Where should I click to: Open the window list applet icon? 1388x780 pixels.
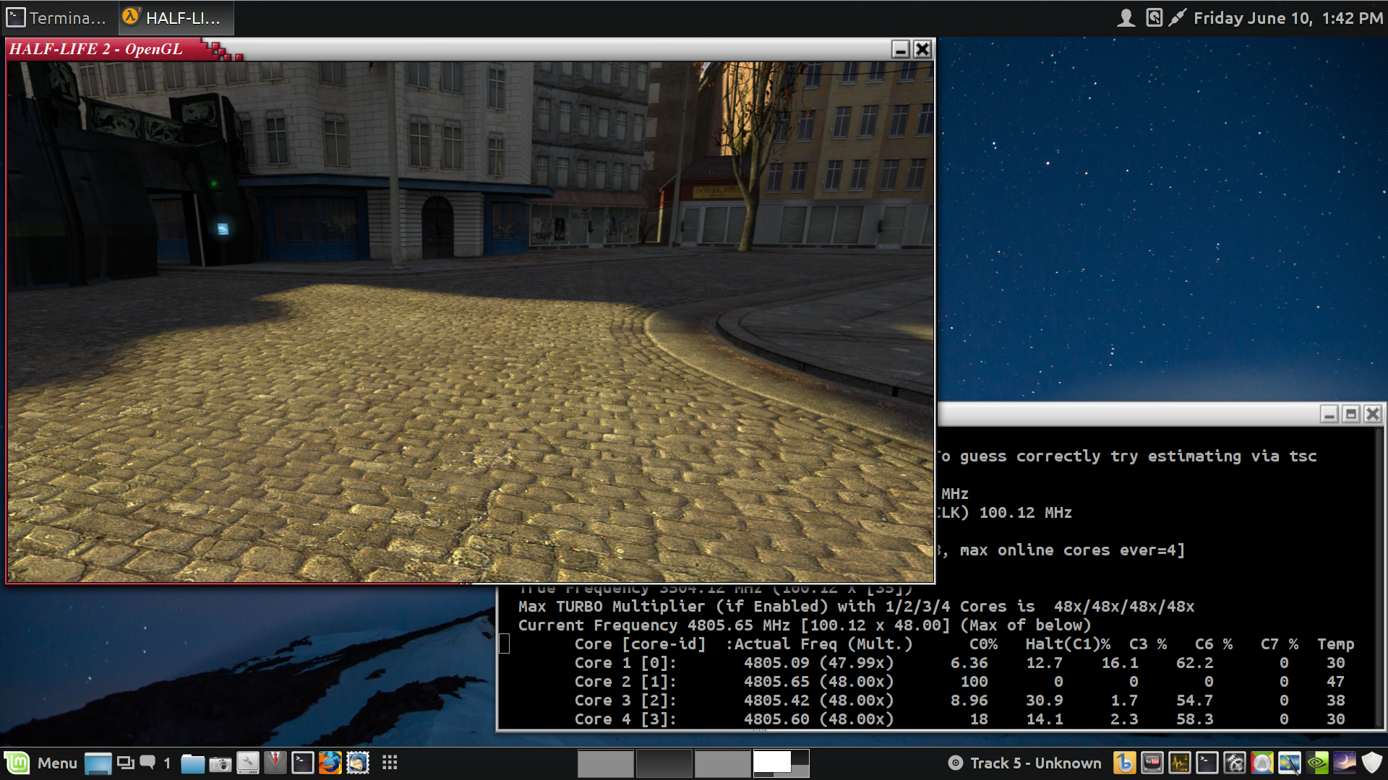point(126,763)
